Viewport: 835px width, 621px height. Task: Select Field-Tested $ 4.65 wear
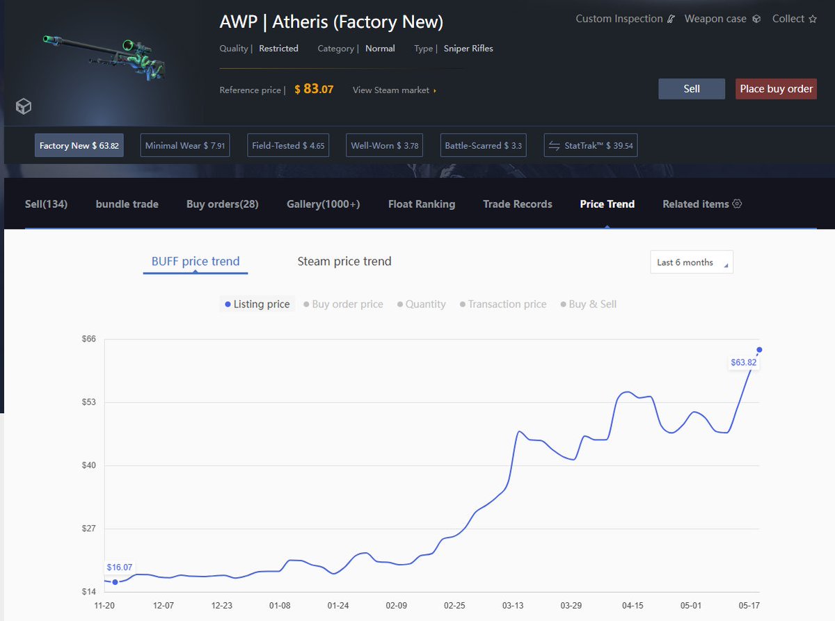(x=288, y=145)
